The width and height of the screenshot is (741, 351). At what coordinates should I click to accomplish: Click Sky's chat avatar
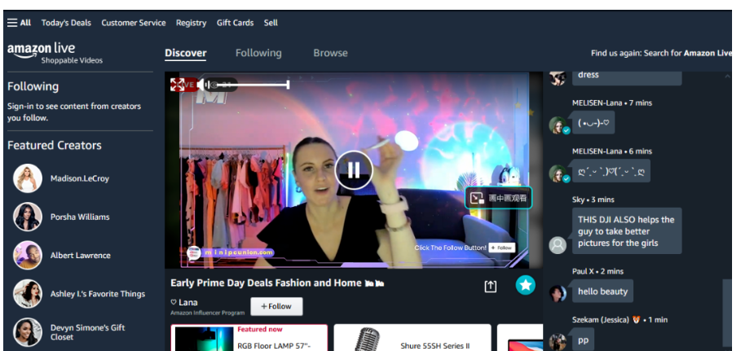[558, 244]
